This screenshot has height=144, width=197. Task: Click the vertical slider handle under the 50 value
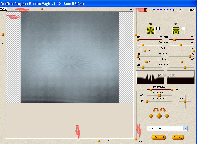pos(136,35)
